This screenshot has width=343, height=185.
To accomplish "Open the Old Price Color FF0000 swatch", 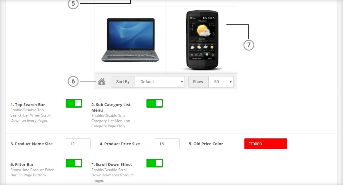I will pyautogui.click(x=265, y=144).
